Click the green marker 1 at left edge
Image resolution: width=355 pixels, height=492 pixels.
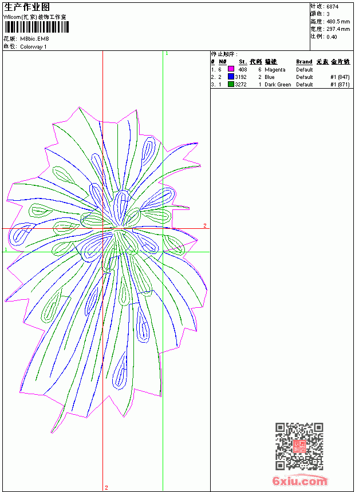coord(6,249)
